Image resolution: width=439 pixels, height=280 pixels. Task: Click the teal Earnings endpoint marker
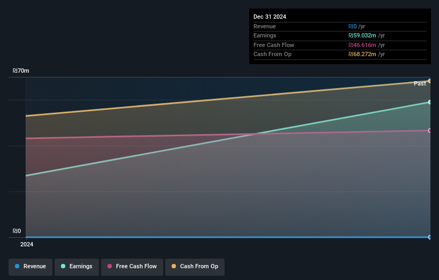point(430,102)
